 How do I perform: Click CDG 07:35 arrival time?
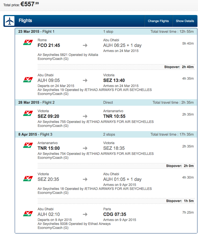click(115, 214)
